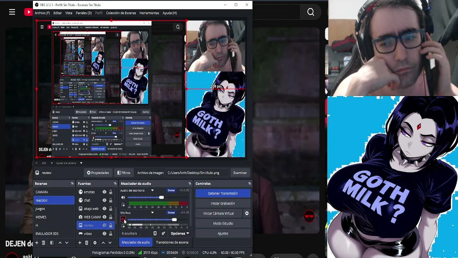The width and height of the screenshot is (458, 258).
Task: Select the juegos scene
Action: 54,209
